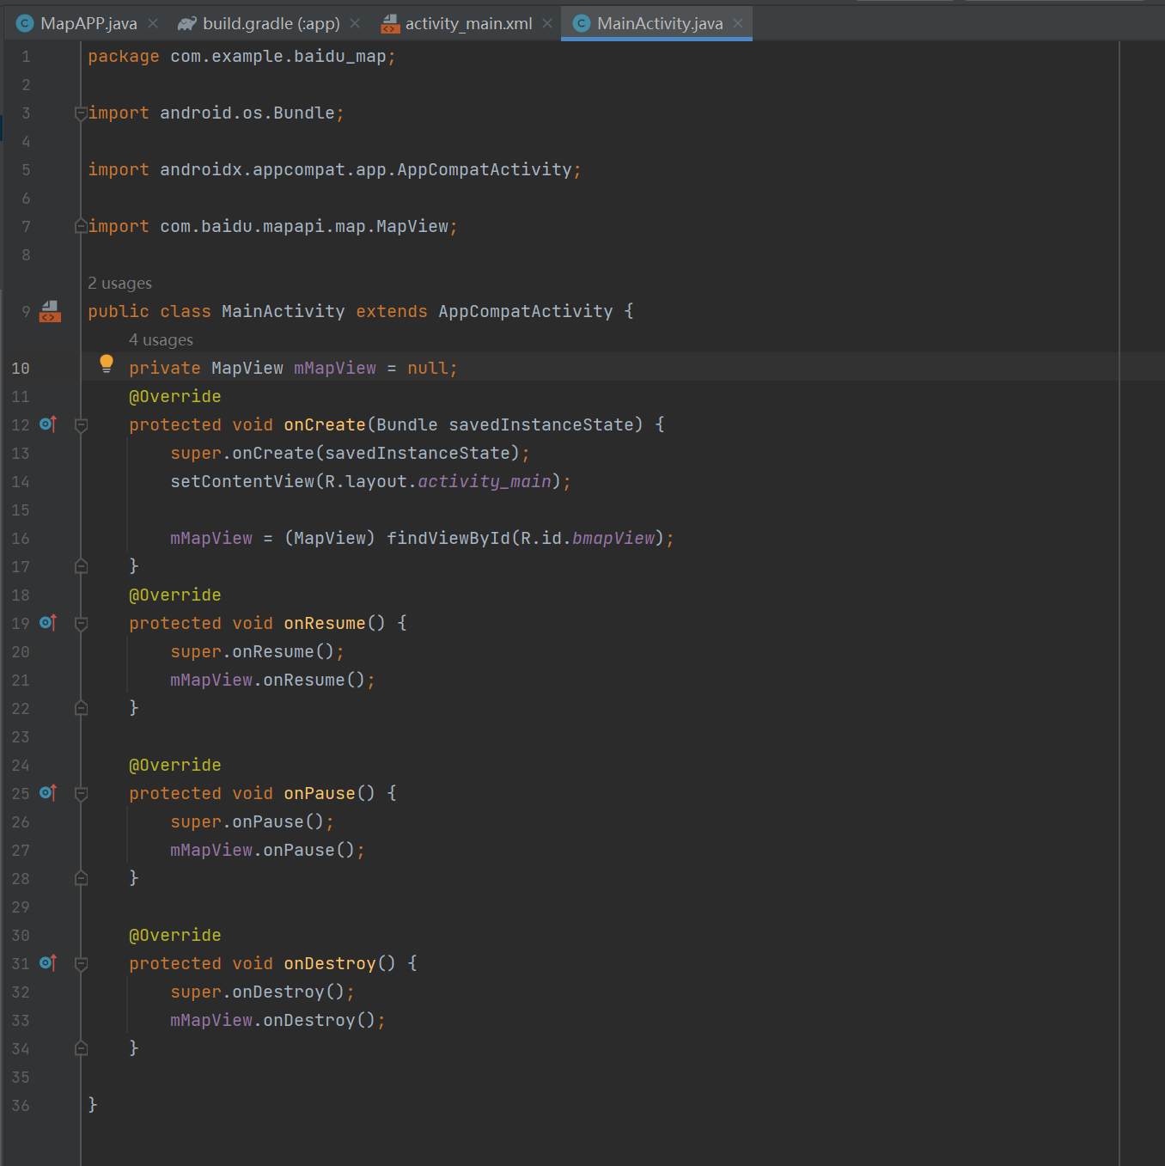Click line number 10 in the gutter
The height and width of the screenshot is (1166, 1165).
click(21, 368)
